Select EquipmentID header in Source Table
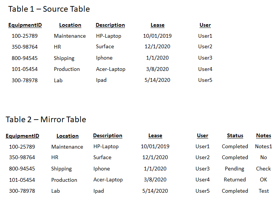The height and width of the screenshot is (198, 276). 25,25
